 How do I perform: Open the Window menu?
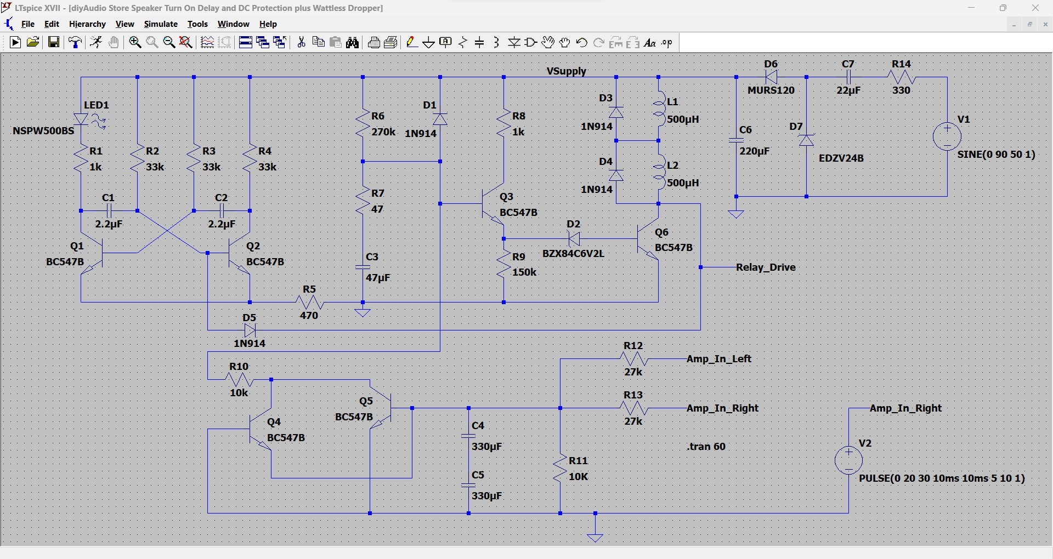click(x=234, y=24)
